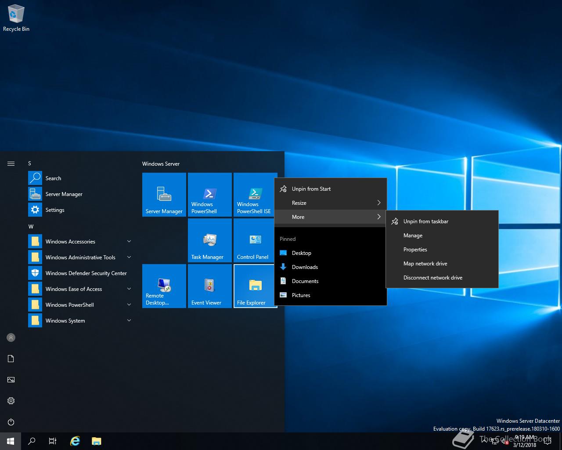The height and width of the screenshot is (450, 562).
Task: Expand the Windows System folder
Action: 81,321
